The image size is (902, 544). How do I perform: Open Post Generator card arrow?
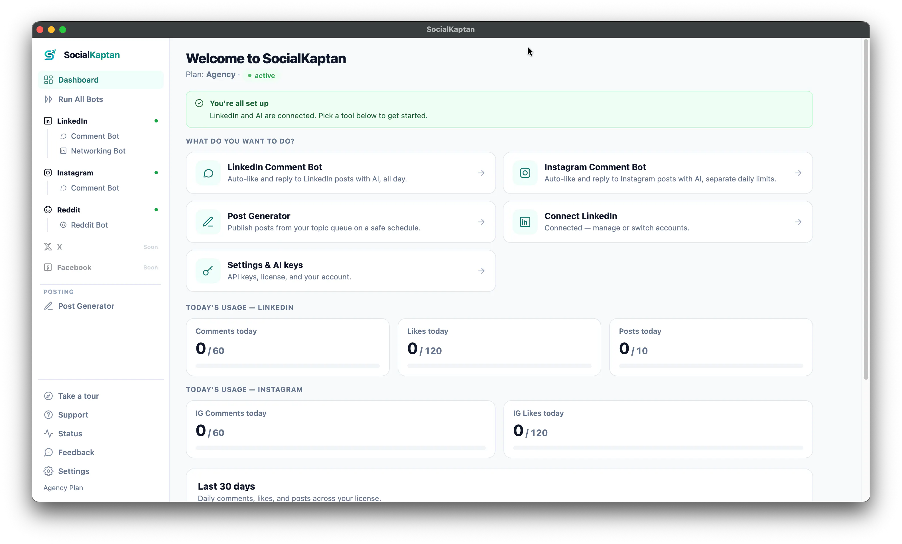482,222
